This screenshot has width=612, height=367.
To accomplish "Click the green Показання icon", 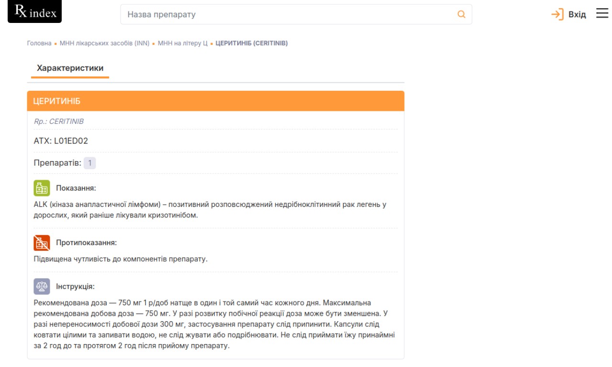I will click(x=42, y=188).
